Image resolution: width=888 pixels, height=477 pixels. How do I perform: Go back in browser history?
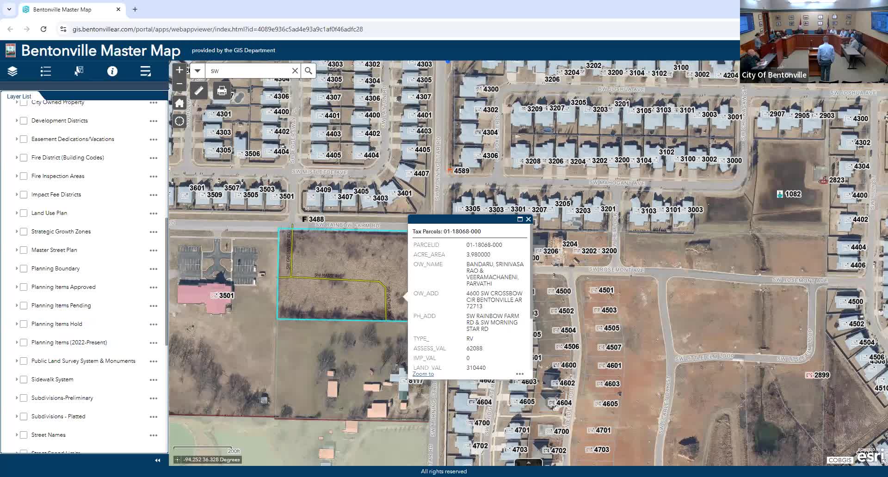pyautogui.click(x=10, y=29)
